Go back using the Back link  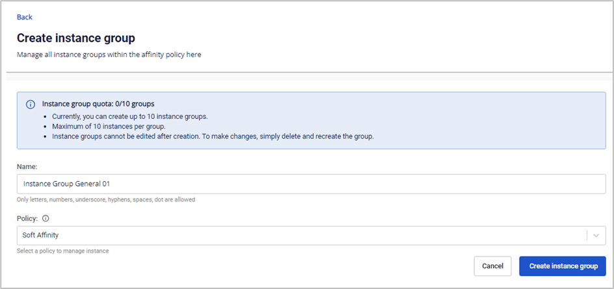coord(25,17)
